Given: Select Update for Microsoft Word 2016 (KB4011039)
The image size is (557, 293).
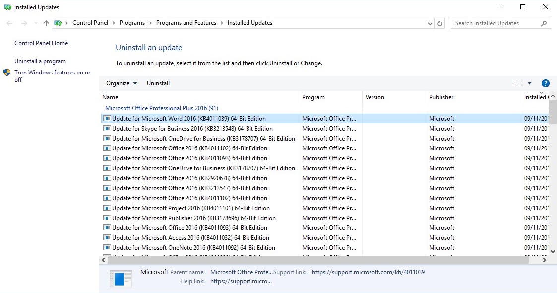Looking at the screenshot, I should point(188,118).
